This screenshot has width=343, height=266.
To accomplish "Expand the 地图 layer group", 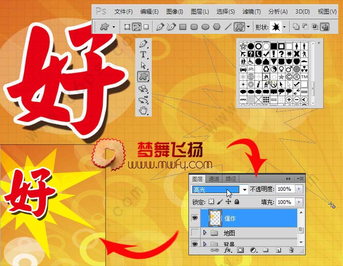I will [x=205, y=232].
